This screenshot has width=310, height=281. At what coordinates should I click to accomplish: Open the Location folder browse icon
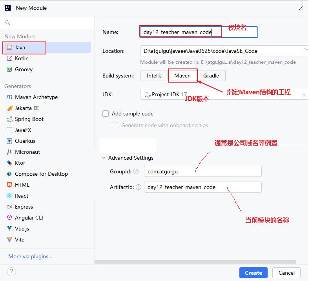pos(306,51)
